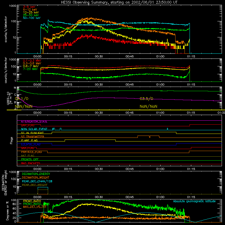
Task: Click the DECIMATION_ENERGY legend label
Action: [36, 174]
